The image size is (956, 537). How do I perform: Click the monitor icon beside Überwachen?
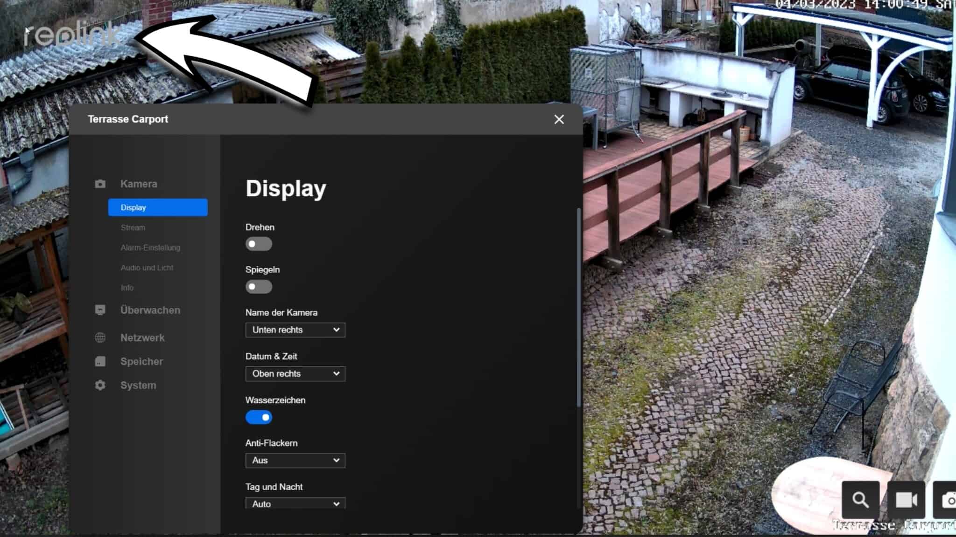(100, 310)
